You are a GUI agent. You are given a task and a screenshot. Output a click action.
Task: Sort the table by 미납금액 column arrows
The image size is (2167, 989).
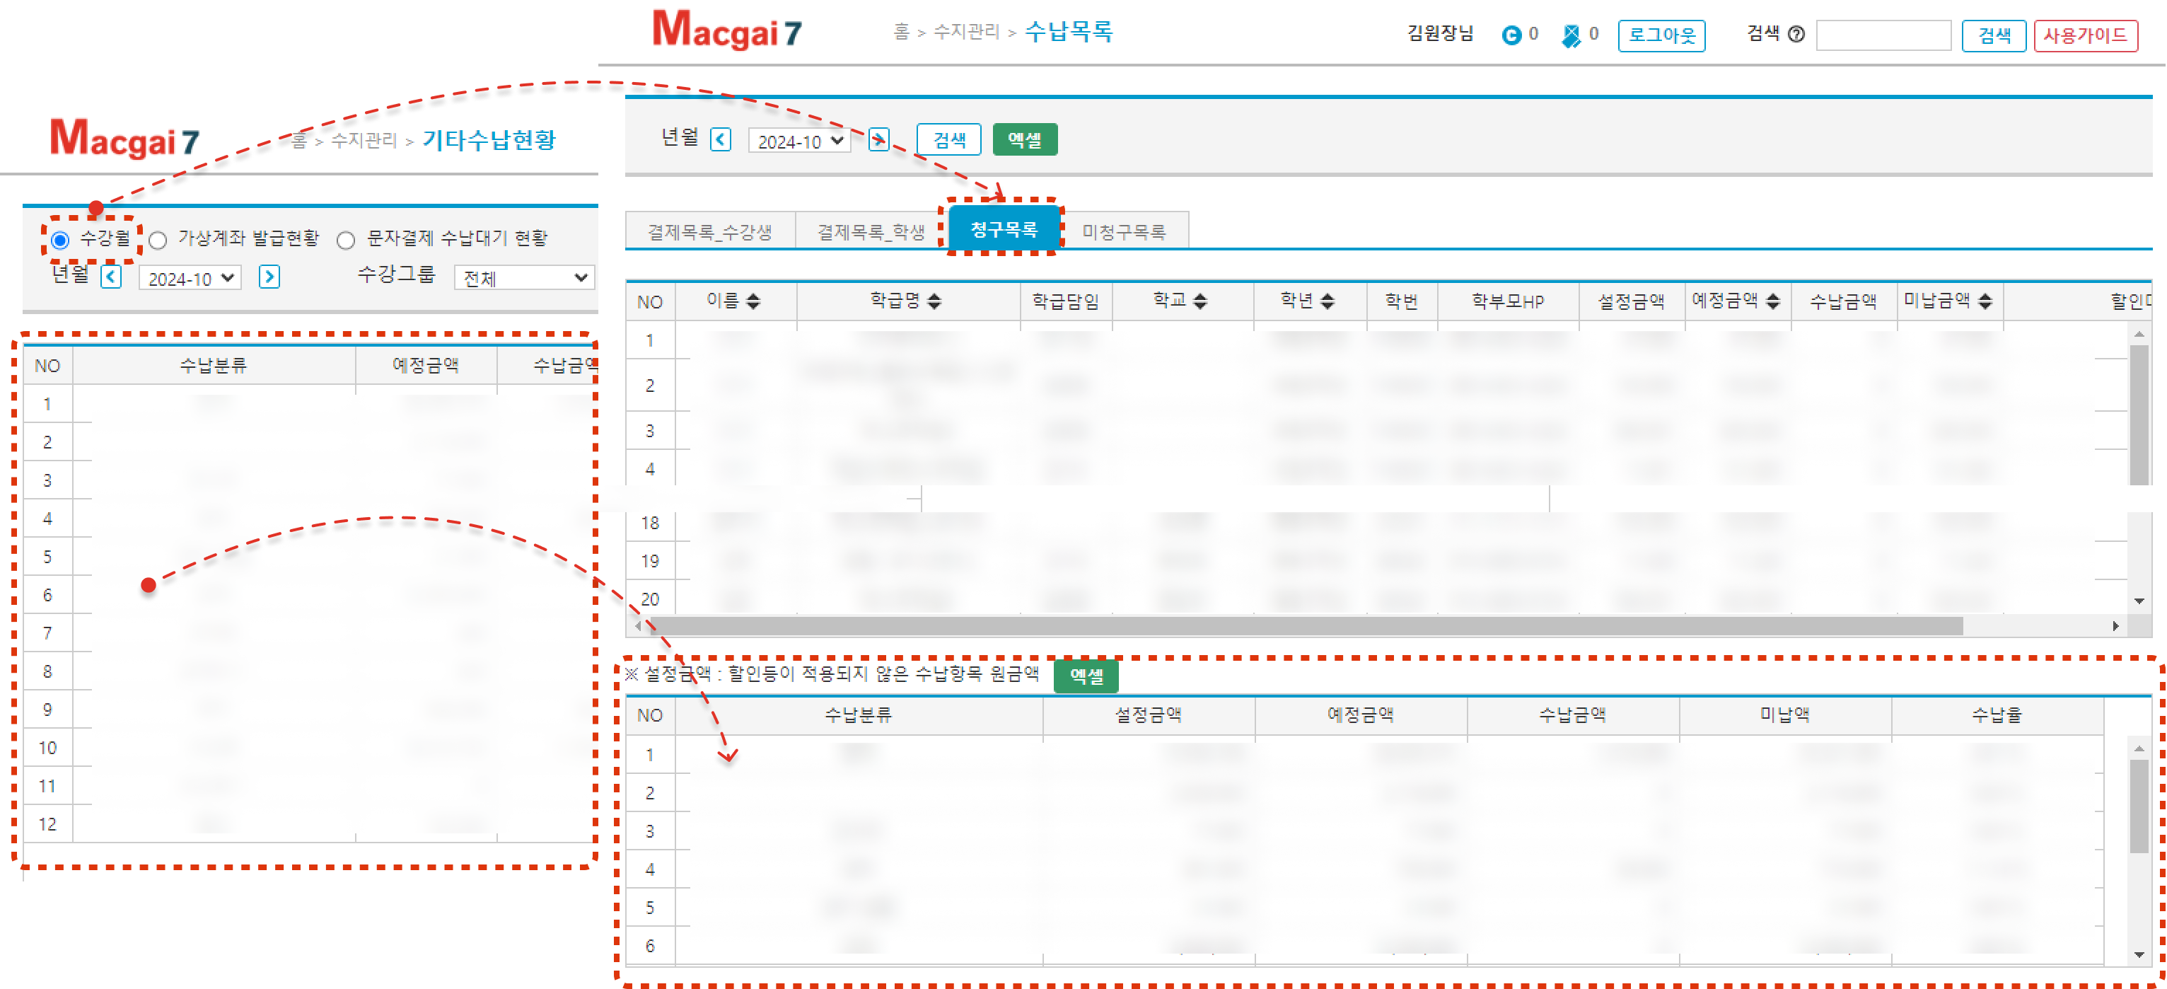click(1985, 301)
